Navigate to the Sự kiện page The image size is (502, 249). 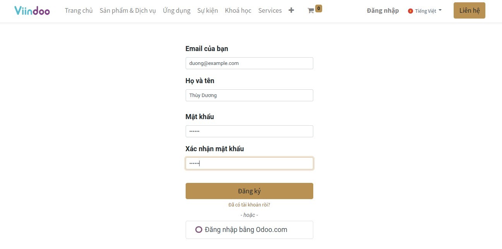[x=207, y=10]
